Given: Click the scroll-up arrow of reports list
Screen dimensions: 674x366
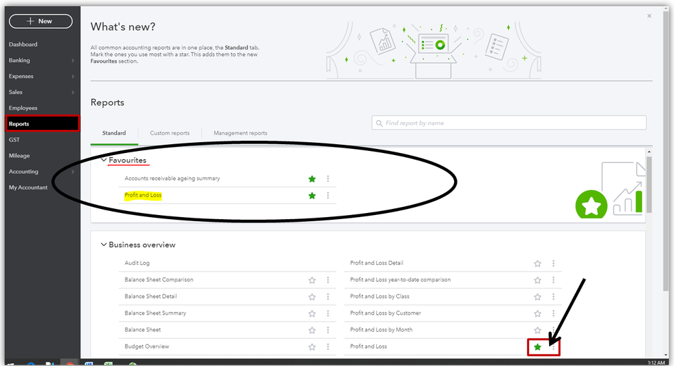Looking at the screenshot, I should click(x=649, y=152).
